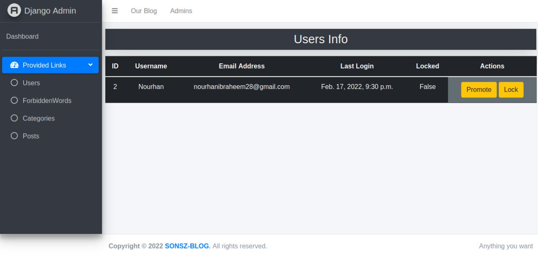Click the Username column header
Image resolution: width=538 pixels, height=257 pixels.
(x=151, y=66)
